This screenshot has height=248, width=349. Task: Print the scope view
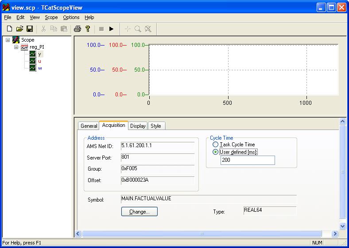pyautogui.click(x=77, y=29)
